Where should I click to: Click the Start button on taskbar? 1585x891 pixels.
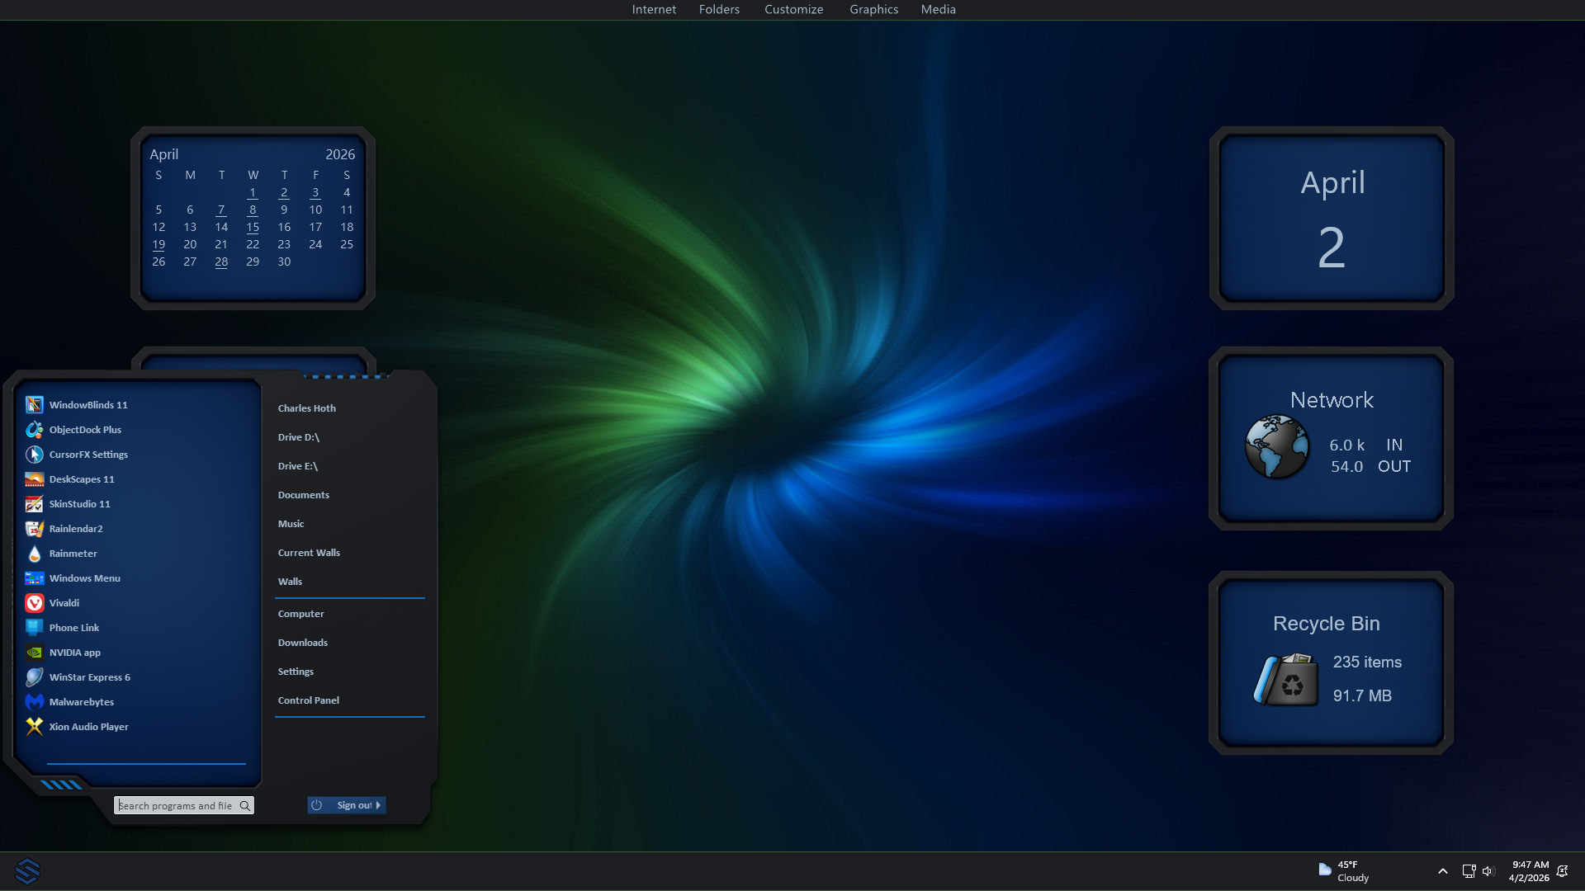(x=27, y=871)
